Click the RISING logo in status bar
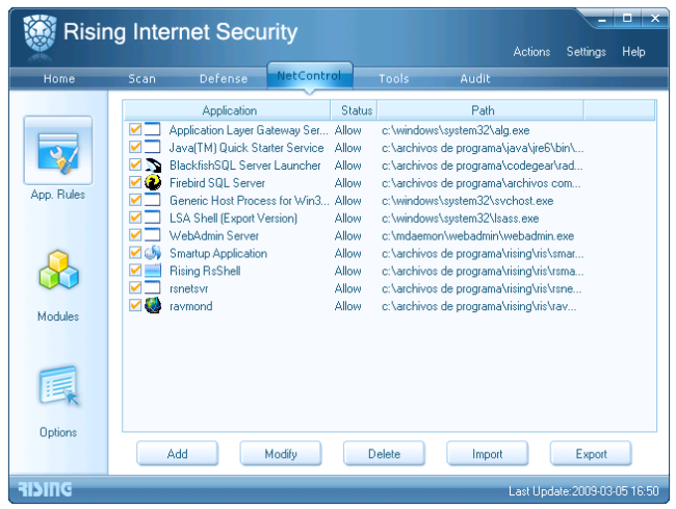The image size is (676, 509). [x=45, y=489]
